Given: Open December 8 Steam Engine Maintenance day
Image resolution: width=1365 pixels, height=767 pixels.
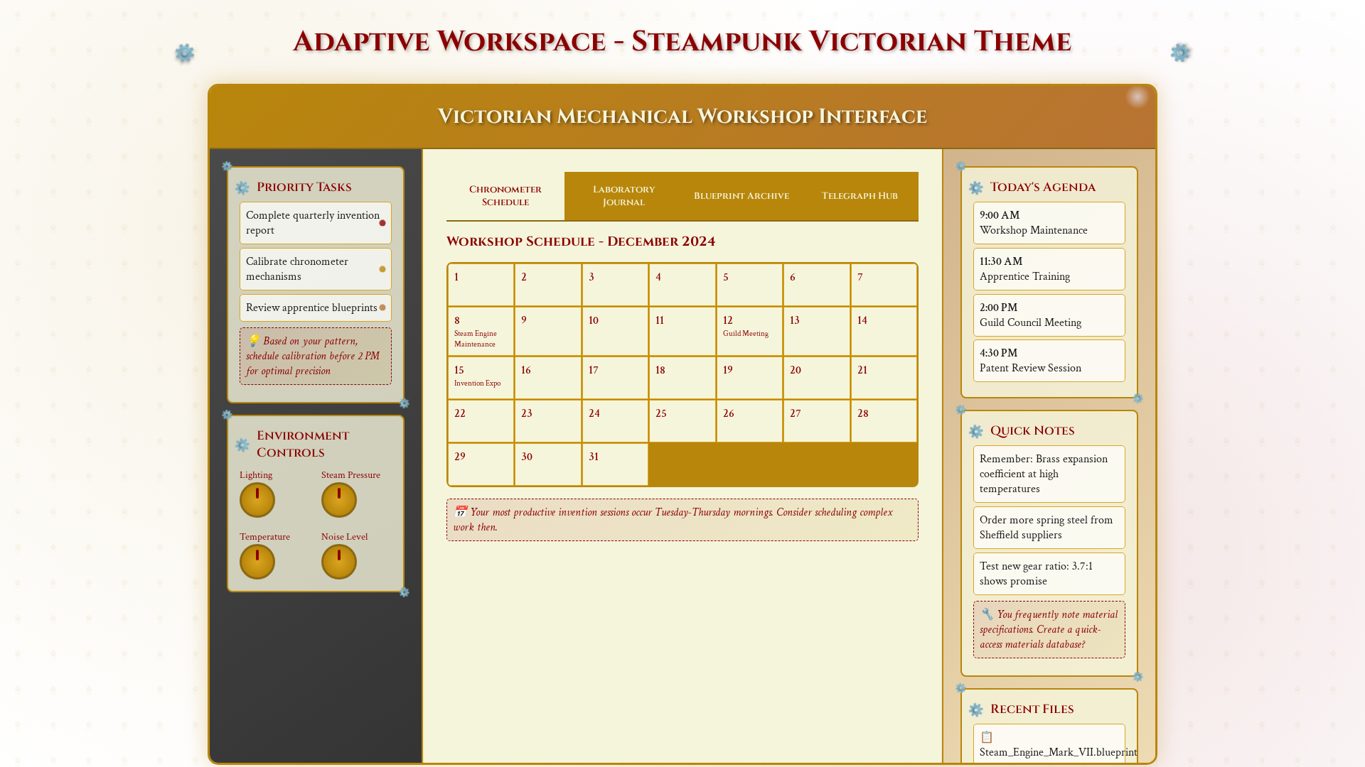Looking at the screenshot, I should pos(481,332).
